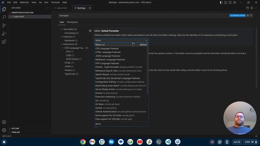The image size is (260, 146).
Task: Open editor More Actions ellipsis
Action: click(x=256, y=8)
